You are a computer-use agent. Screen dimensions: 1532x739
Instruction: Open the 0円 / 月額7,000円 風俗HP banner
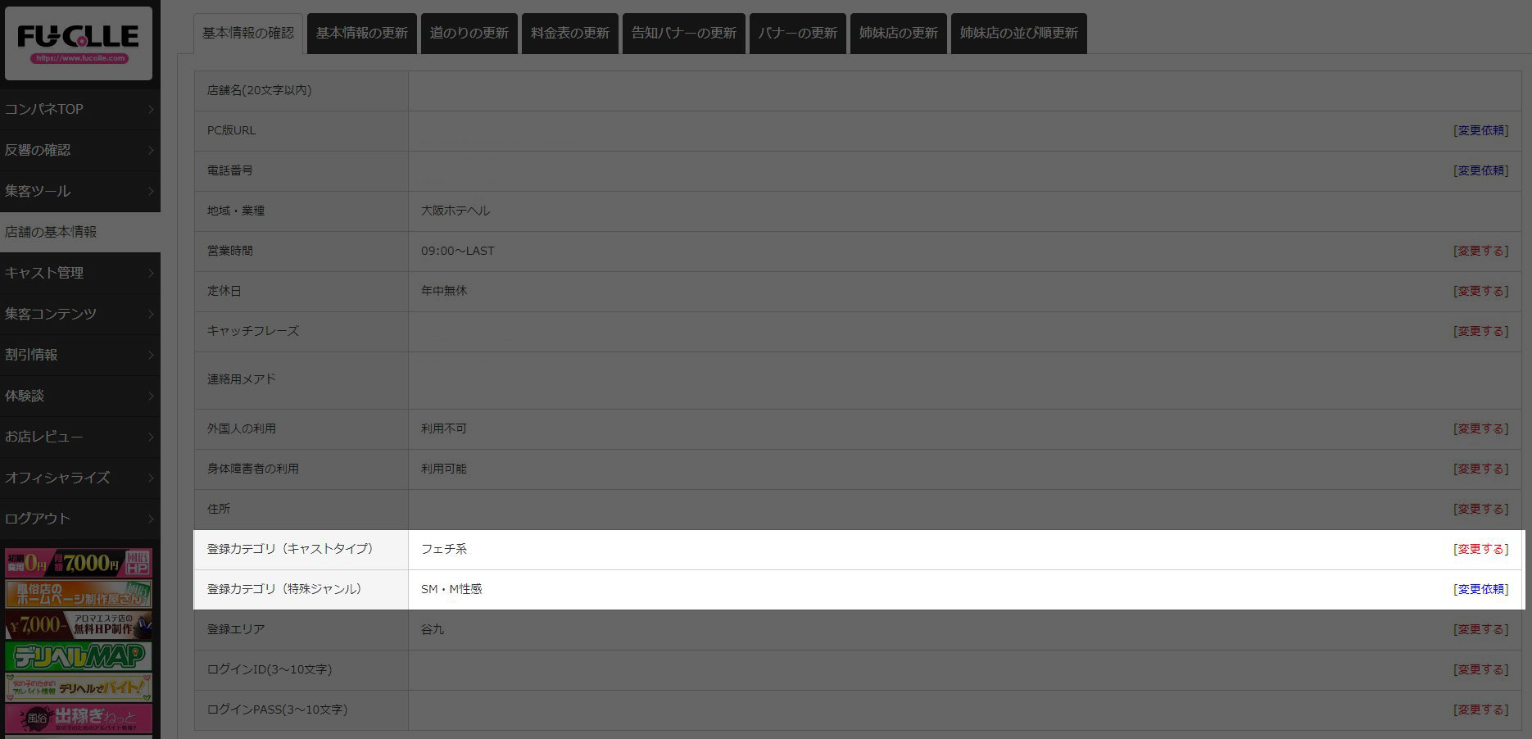point(79,563)
